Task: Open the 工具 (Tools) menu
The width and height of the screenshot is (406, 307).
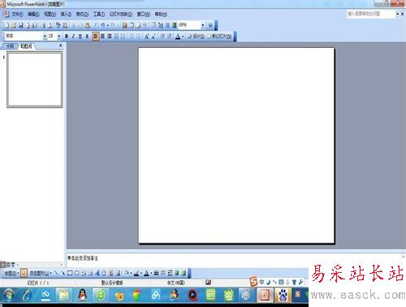Action: (99, 14)
